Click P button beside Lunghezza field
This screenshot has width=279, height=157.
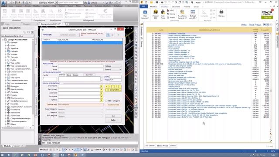(102, 93)
